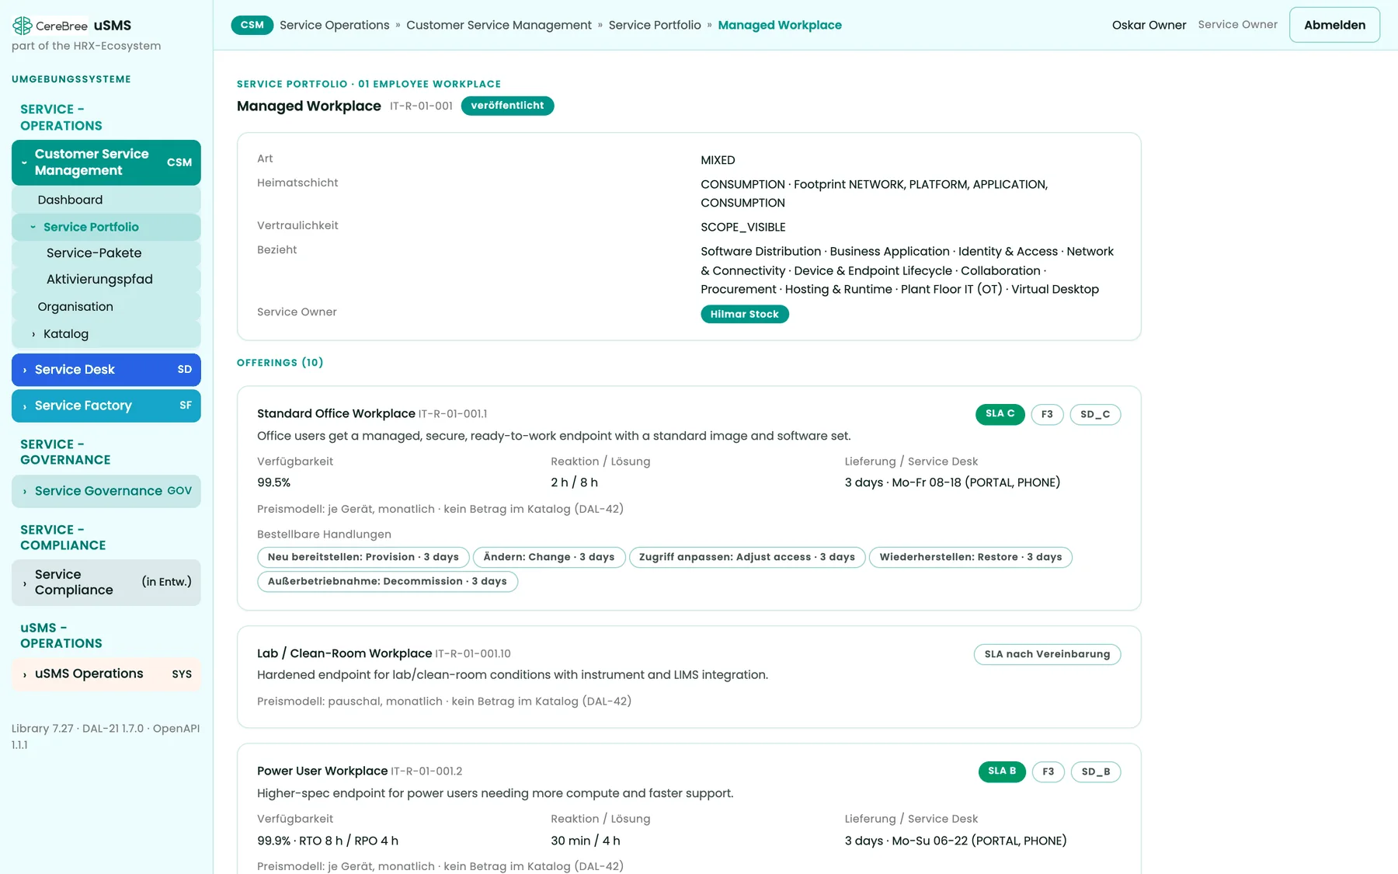Screen dimensions: 1398x874
Task: Expand the Service Factory section
Action: [x=106, y=406]
